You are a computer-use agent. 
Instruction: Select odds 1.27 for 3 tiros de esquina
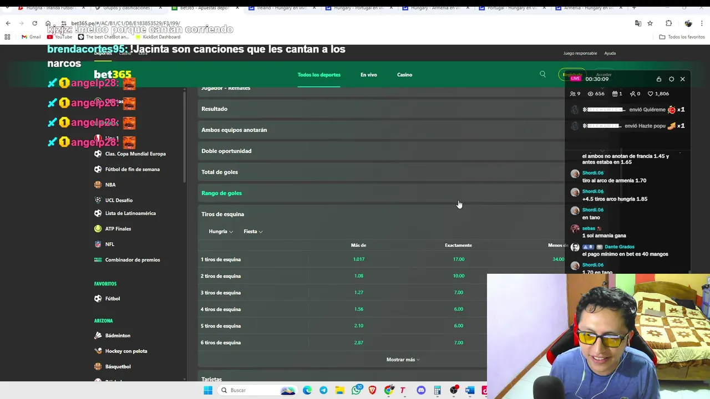(359, 293)
